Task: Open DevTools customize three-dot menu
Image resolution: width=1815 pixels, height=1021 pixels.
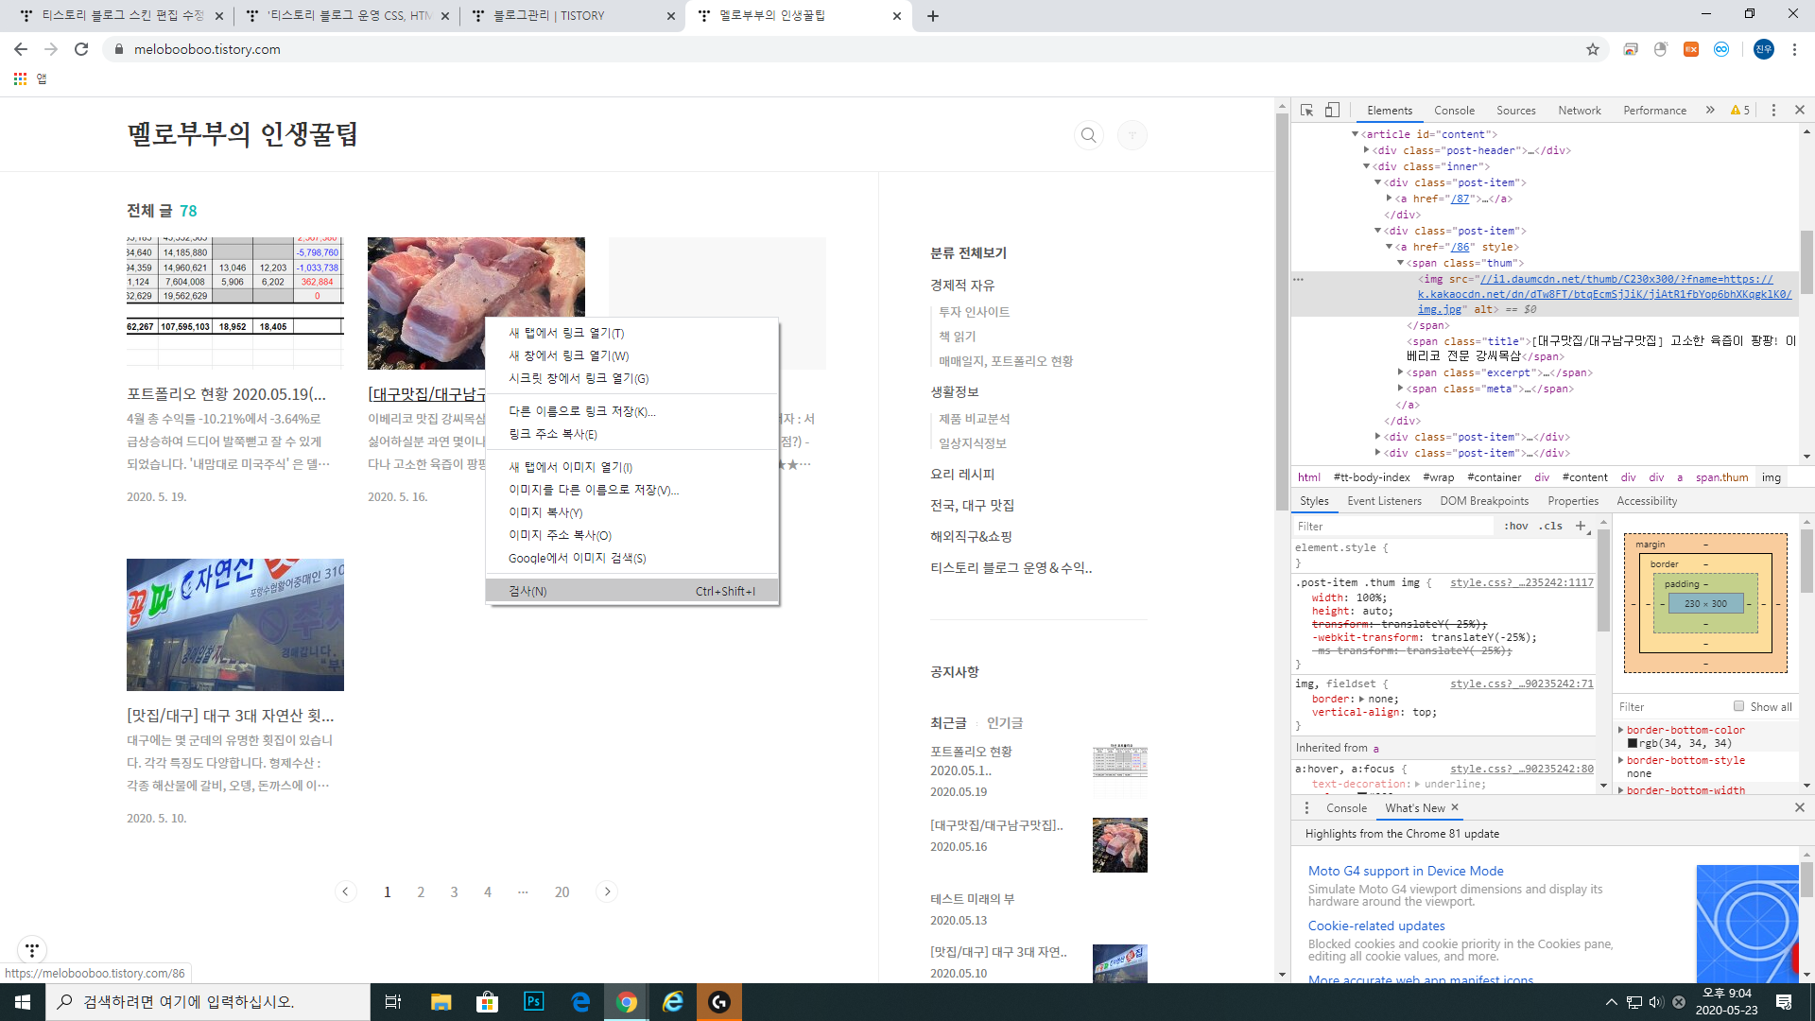Action: (1773, 111)
